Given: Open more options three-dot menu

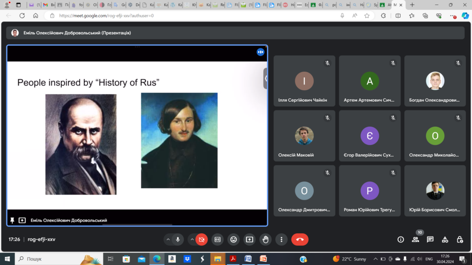Looking at the screenshot, I should click(x=281, y=239).
